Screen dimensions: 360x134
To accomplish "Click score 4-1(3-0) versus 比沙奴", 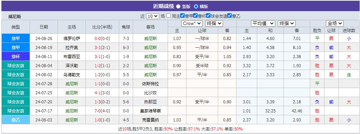I will point(102,93).
